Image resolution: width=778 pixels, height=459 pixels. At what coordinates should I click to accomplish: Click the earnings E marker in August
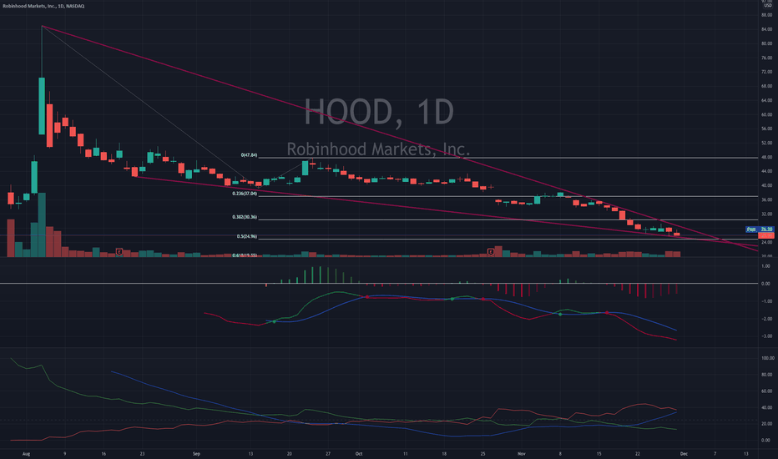click(x=119, y=252)
